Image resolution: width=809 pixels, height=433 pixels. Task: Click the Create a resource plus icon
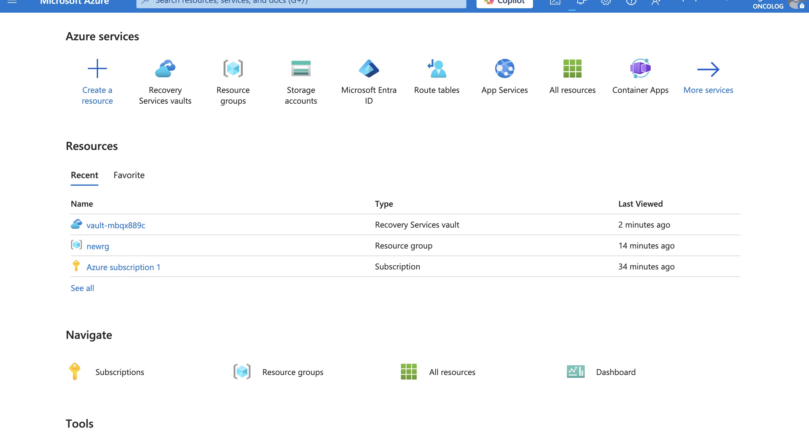(97, 68)
